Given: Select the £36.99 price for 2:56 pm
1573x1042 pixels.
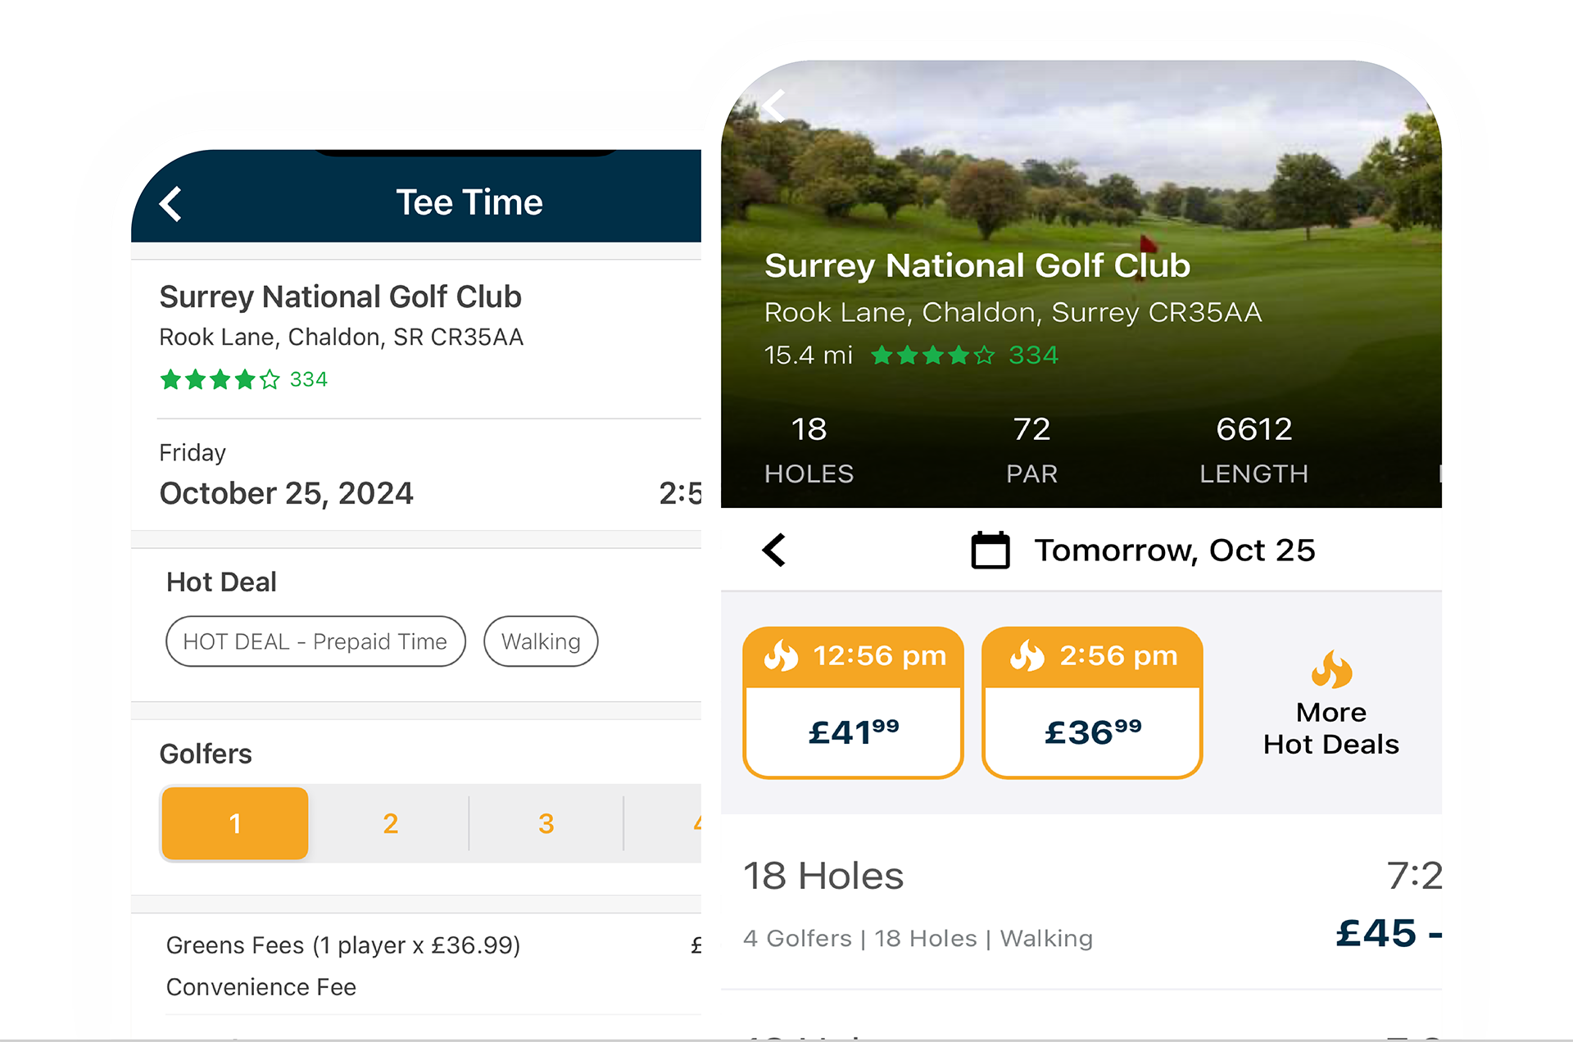Looking at the screenshot, I should (x=1092, y=732).
